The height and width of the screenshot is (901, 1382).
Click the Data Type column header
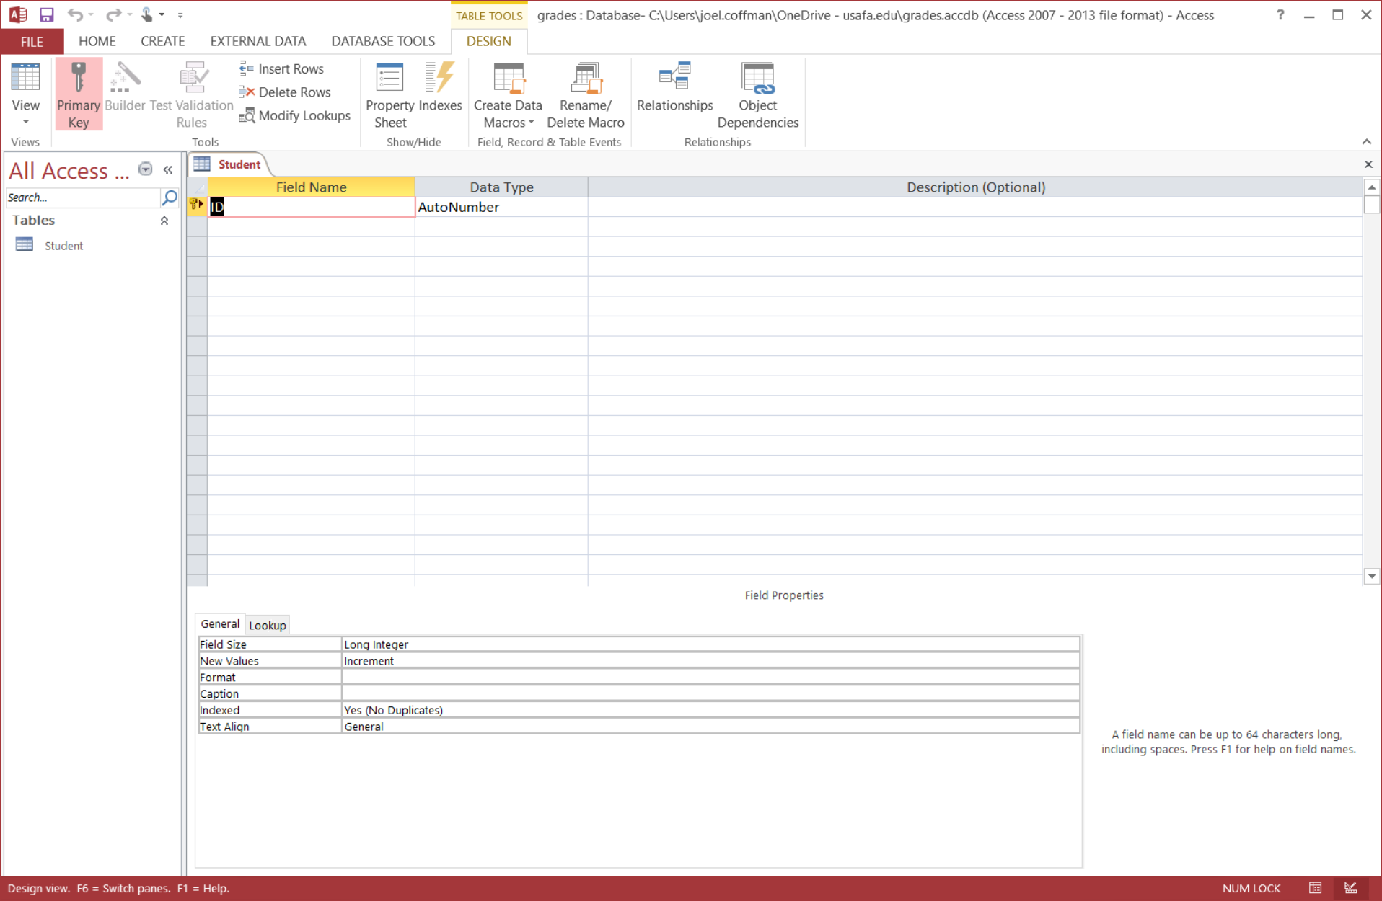(x=501, y=187)
